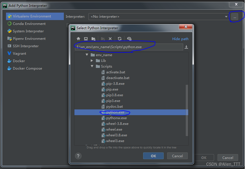245x169 pixels.
Task: Confirm with OK in Select Python Interpreter dialog
Action: 153,156
